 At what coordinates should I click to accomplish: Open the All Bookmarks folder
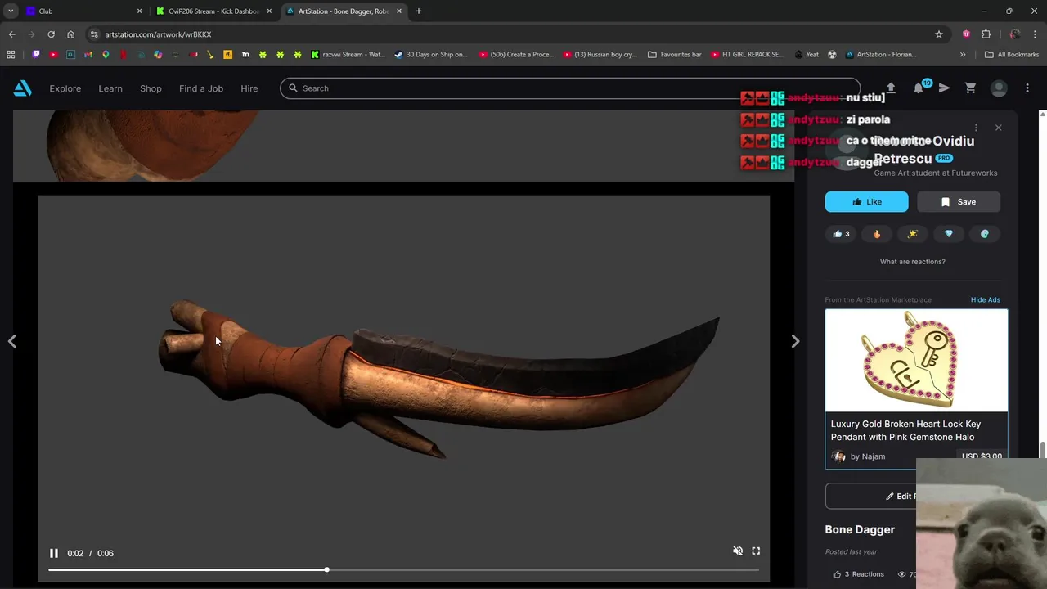[1012, 55]
